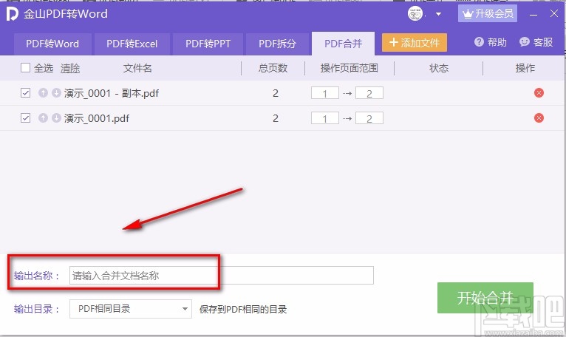566x337 pixels.
Task: Open the 输出目录 PDF相同目录 dropdown
Action: [x=130, y=309]
